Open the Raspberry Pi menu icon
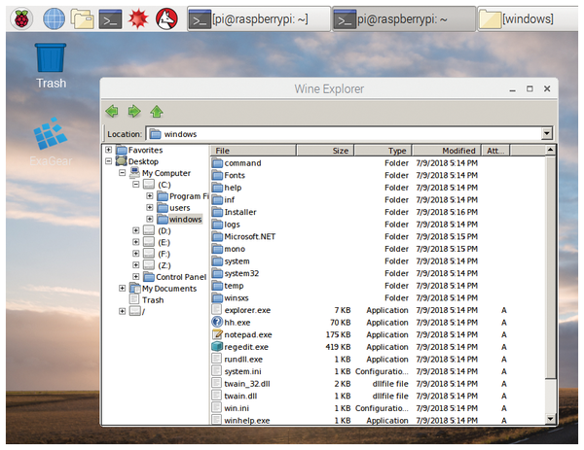Image resolution: width=584 pixels, height=450 pixels. (21, 18)
